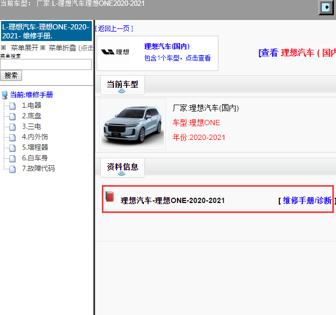Click the red book icon in 资料信息

pos(110,196)
